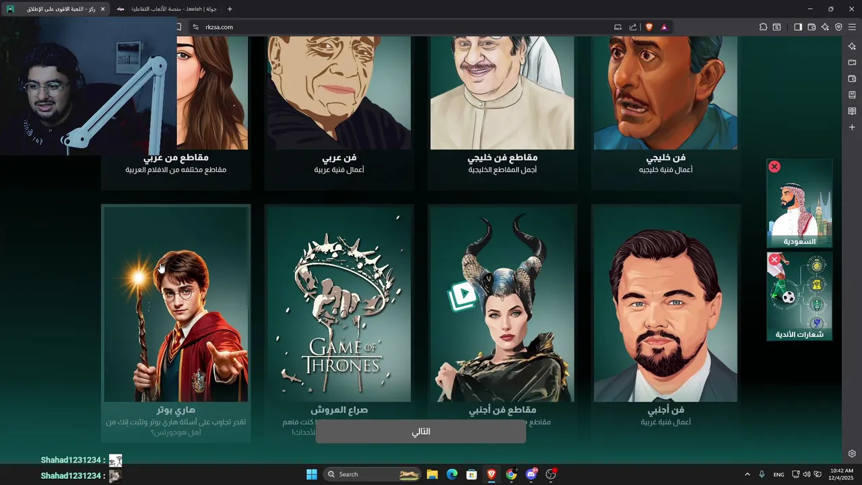Open the browser extensions puzzle icon
862x485 pixels.
coord(763,27)
